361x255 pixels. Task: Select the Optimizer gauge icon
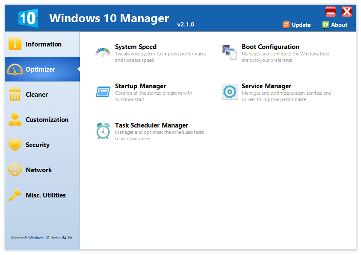pos(15,69)
